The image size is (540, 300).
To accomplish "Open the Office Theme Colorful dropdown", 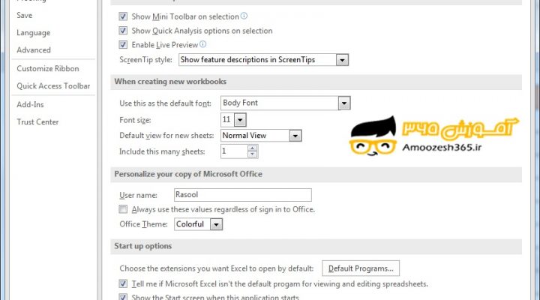I will [216, 224].
